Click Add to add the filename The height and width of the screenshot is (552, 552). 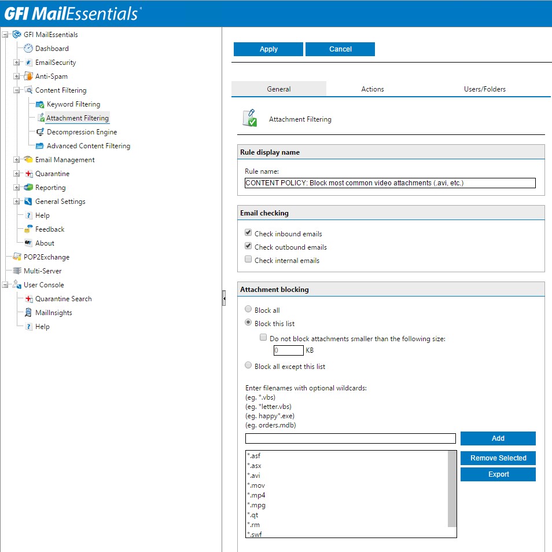click(x=498, y=438)
